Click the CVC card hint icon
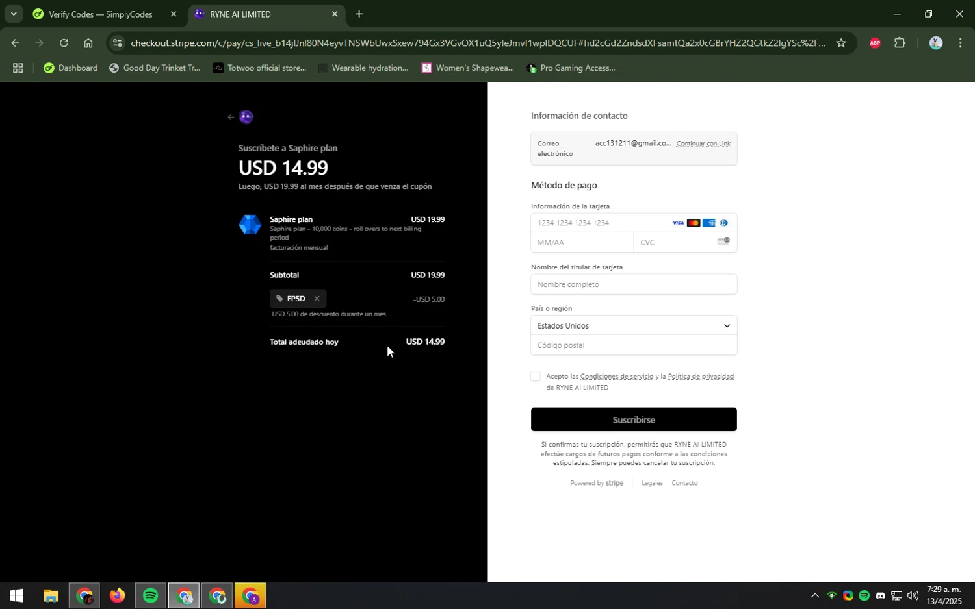Image resolution: width=975 pixels, height=609 pixels. click(x=723, y=241)
